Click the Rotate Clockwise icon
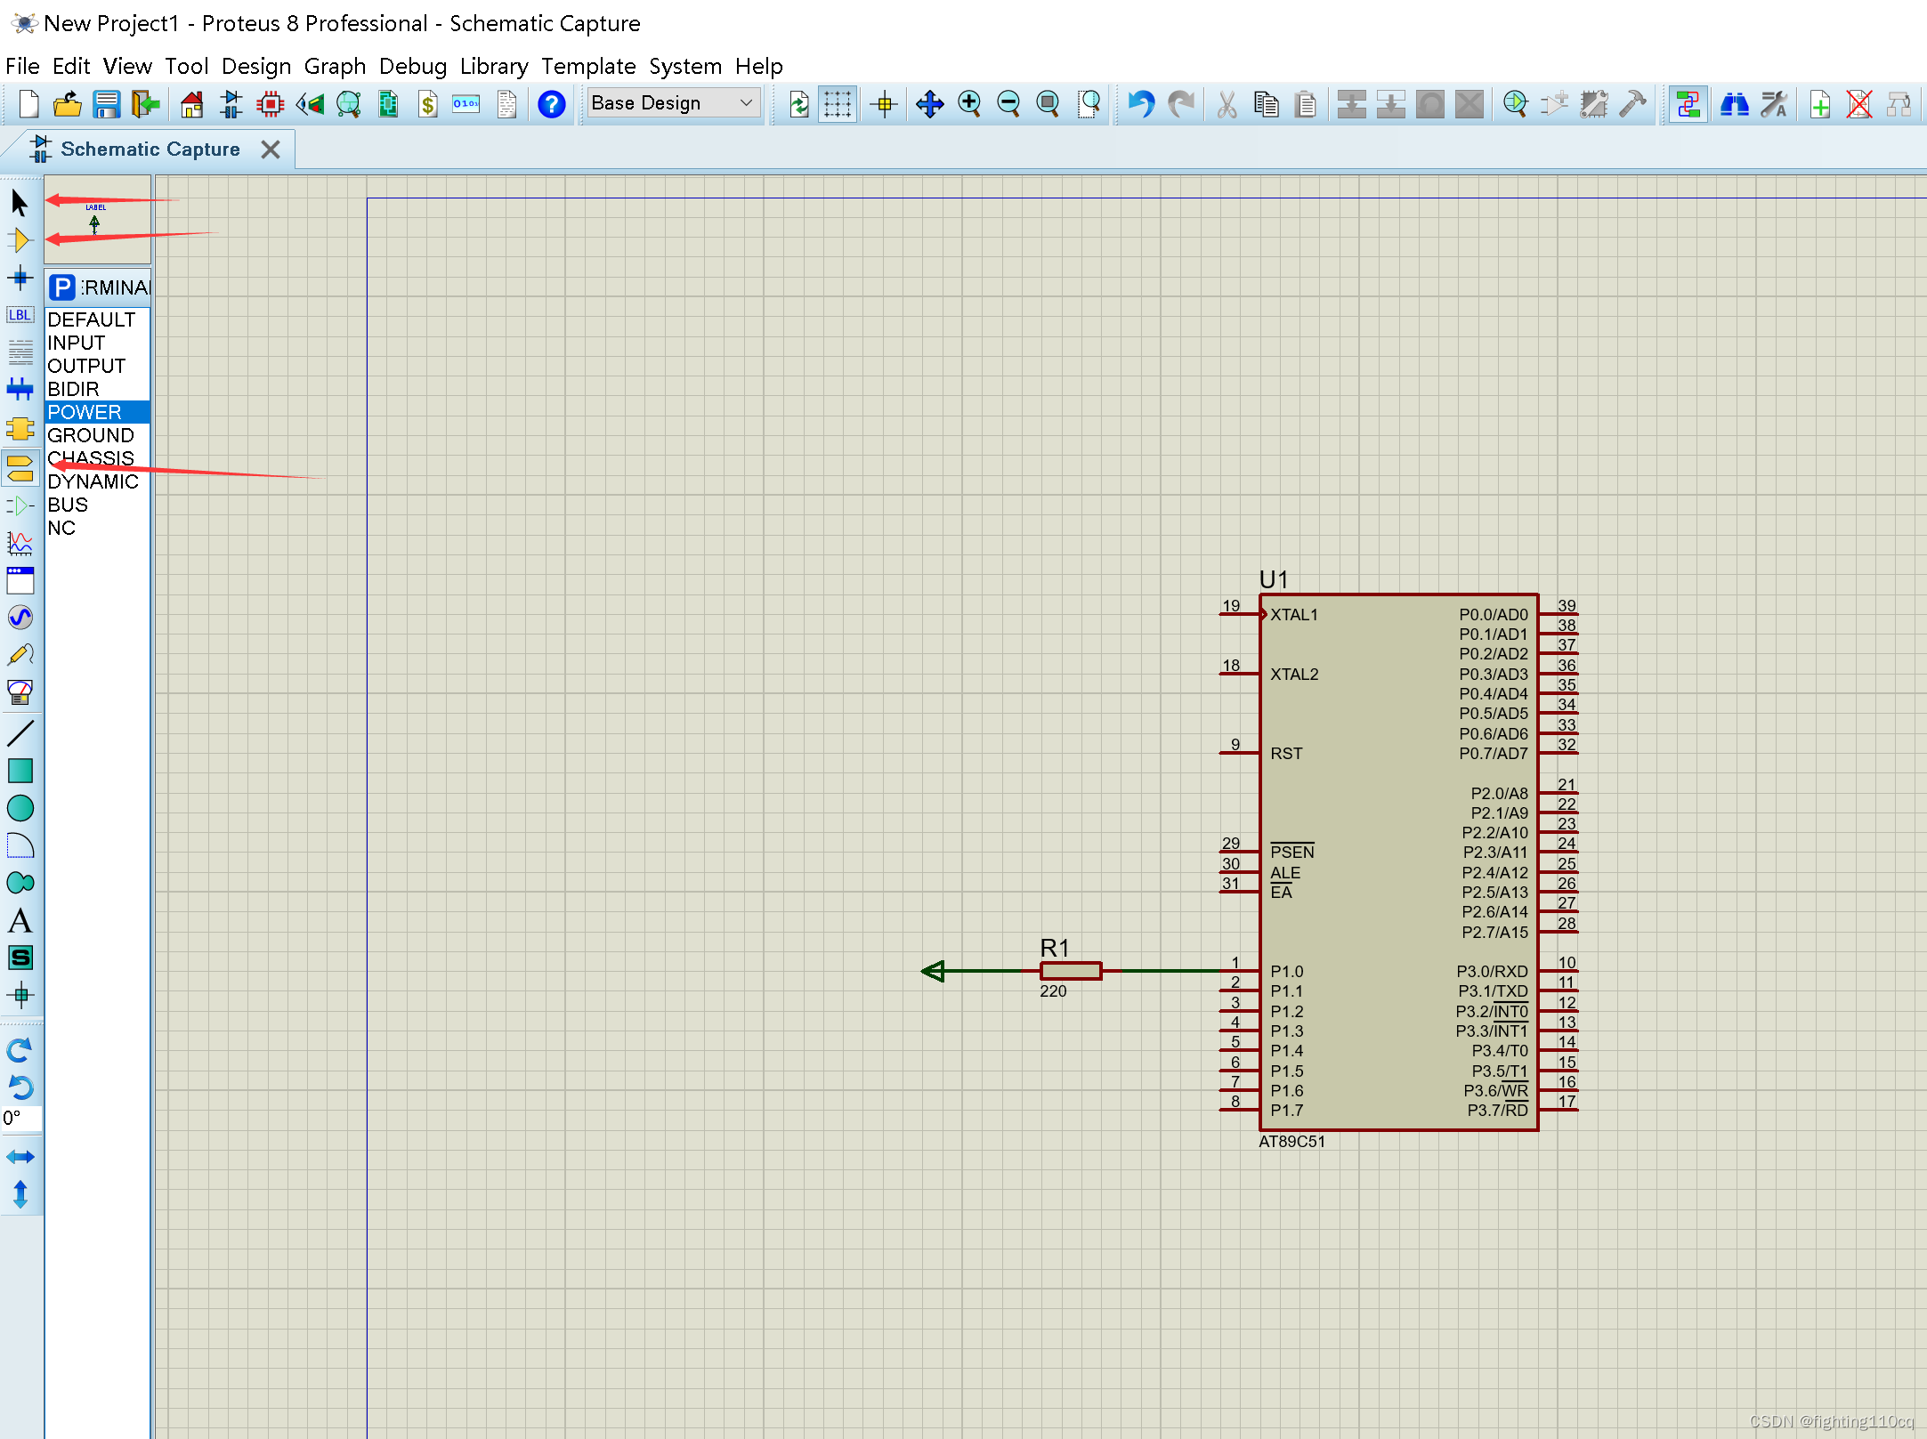Screen dimensions: 1927x1439 20,1050
